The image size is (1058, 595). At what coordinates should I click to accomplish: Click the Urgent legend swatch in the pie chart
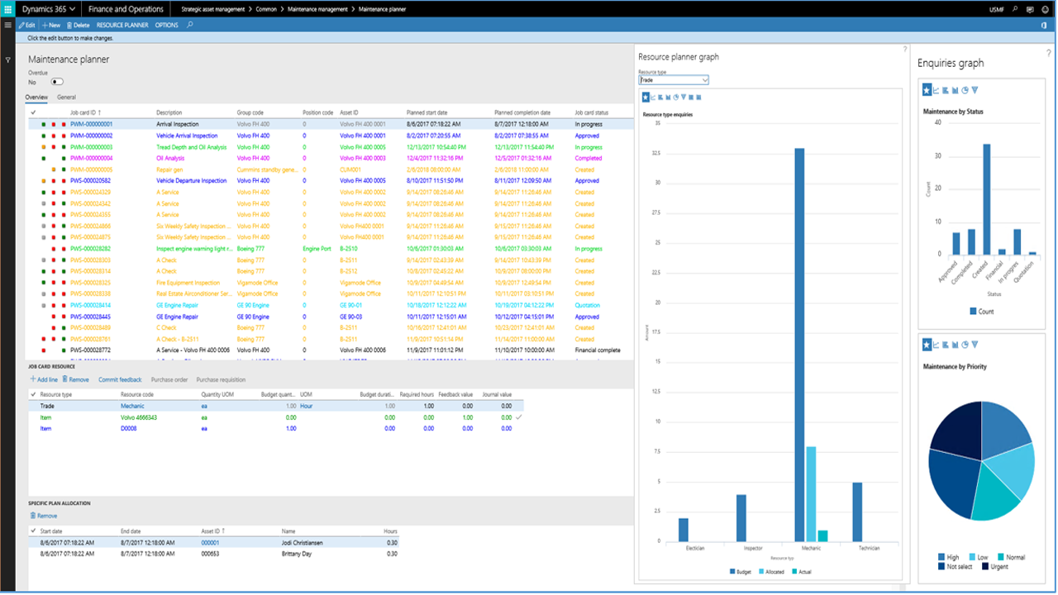pos(985,567)
